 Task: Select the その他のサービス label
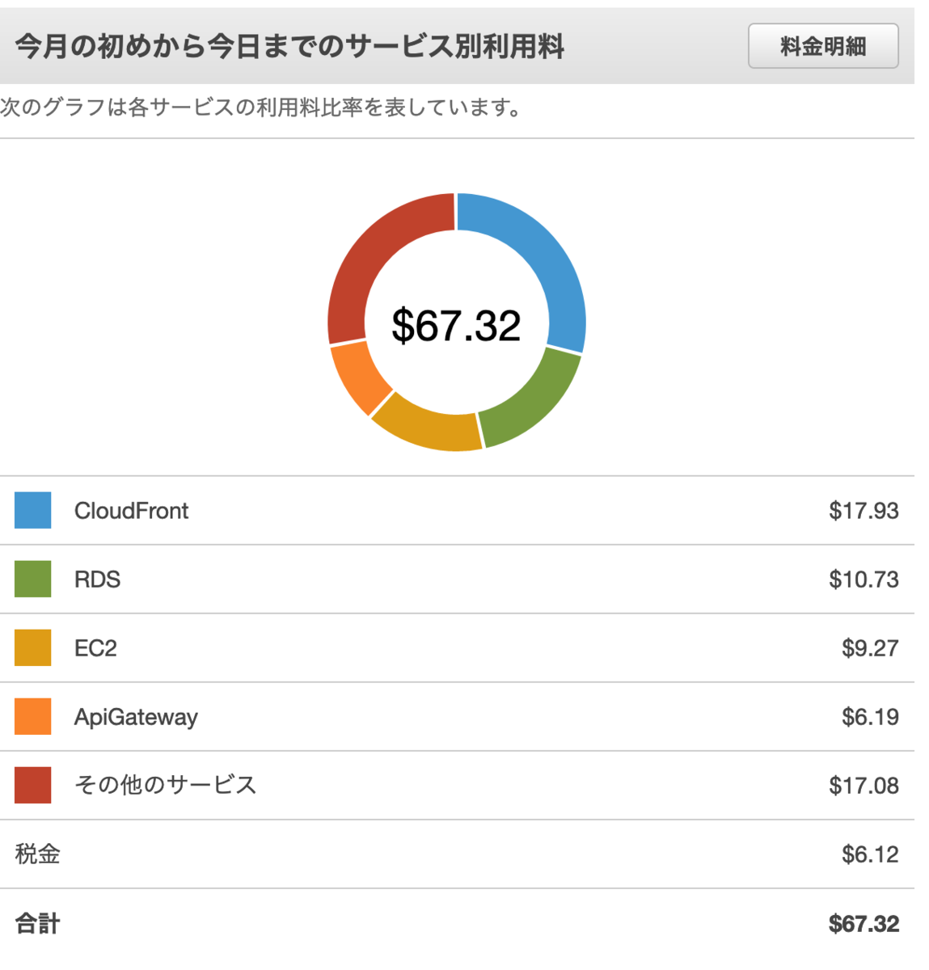[165, 785]
